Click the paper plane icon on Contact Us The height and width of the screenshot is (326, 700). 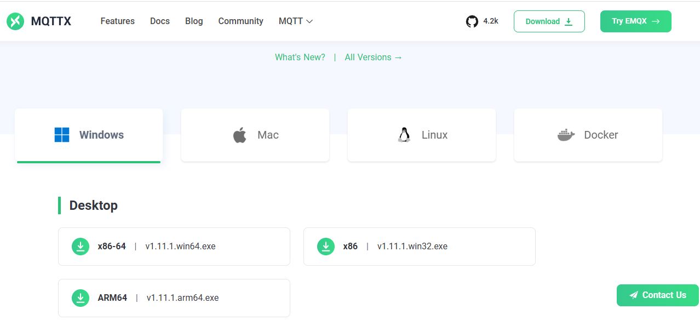(x=634, y=295)
